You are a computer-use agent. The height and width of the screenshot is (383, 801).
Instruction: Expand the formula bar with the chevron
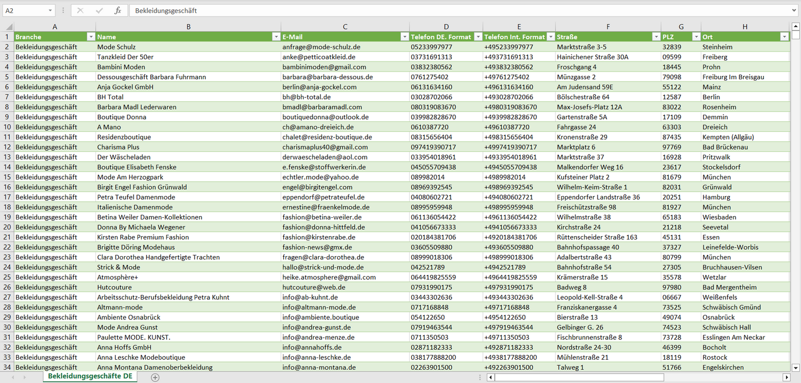pos(795,11)
